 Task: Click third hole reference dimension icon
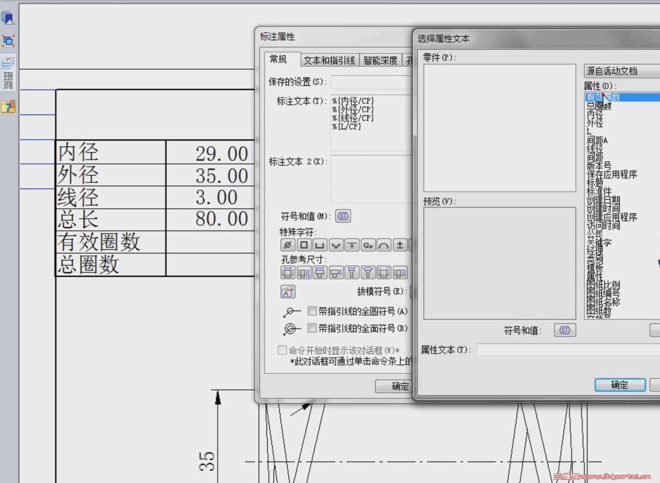coord(320,273)
